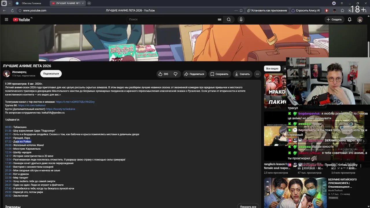Viewport: 370px width, 208px height.
Task: Jump to timestamp 00:00 Табакошка
Action: tap(8, 127)
